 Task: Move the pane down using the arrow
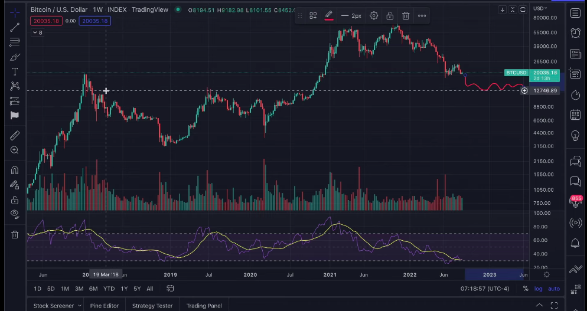click(503, 9)
